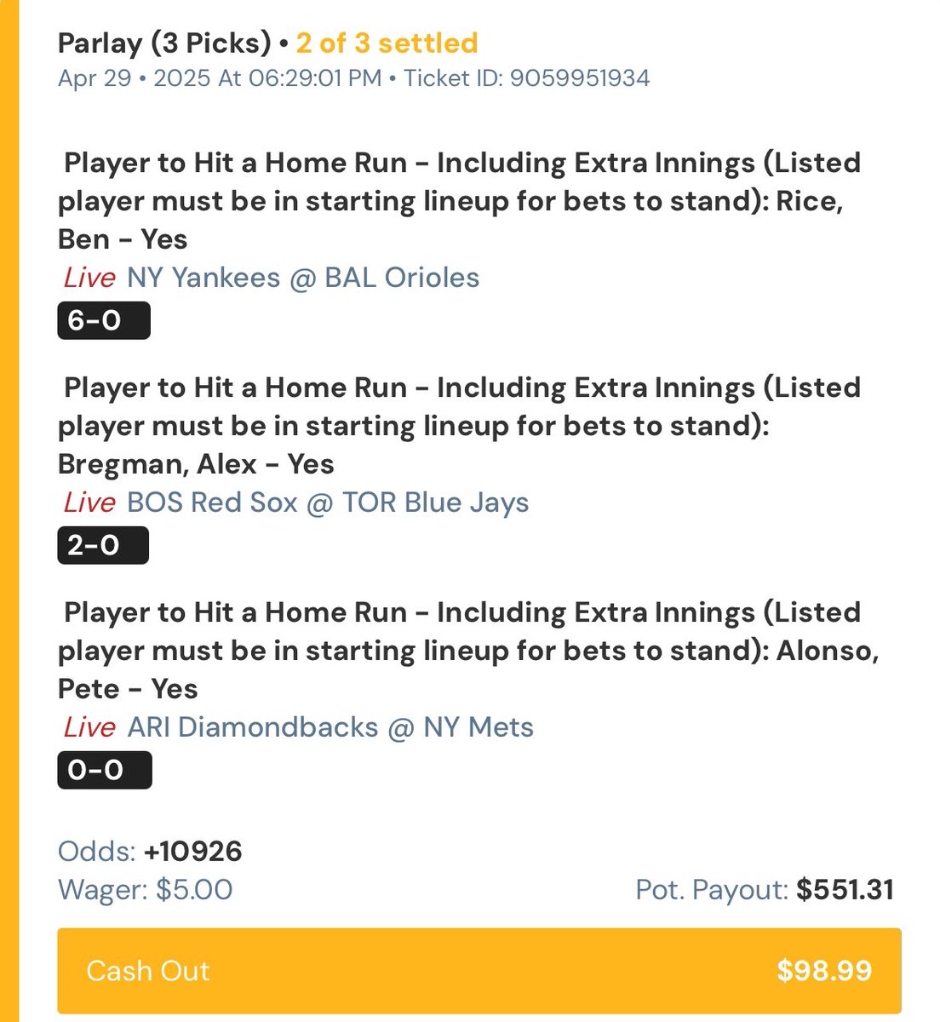Click the Live label for Red Sox game

click(x=89, y=502)
